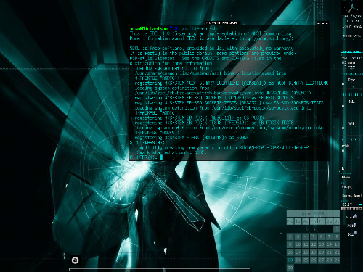Click the PCM volume knob icon
Viewport: 363px width, 272px height.
pos(355,225)
